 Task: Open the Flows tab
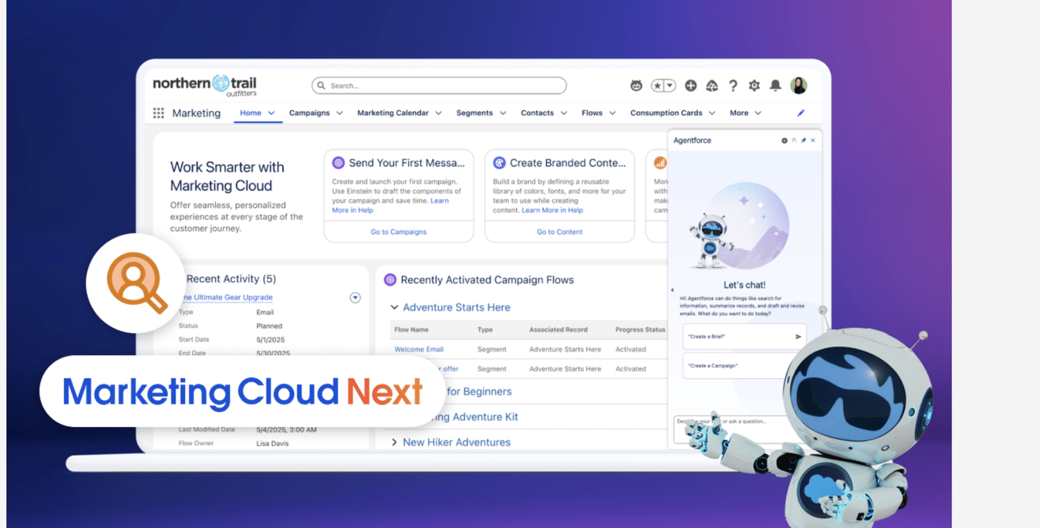tap(592, 113)
